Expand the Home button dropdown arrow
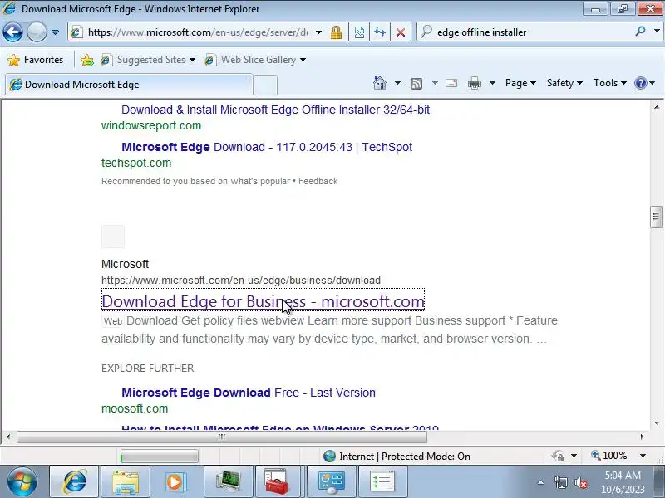Screen dimensions: 665x498 (x=397, y=83)
